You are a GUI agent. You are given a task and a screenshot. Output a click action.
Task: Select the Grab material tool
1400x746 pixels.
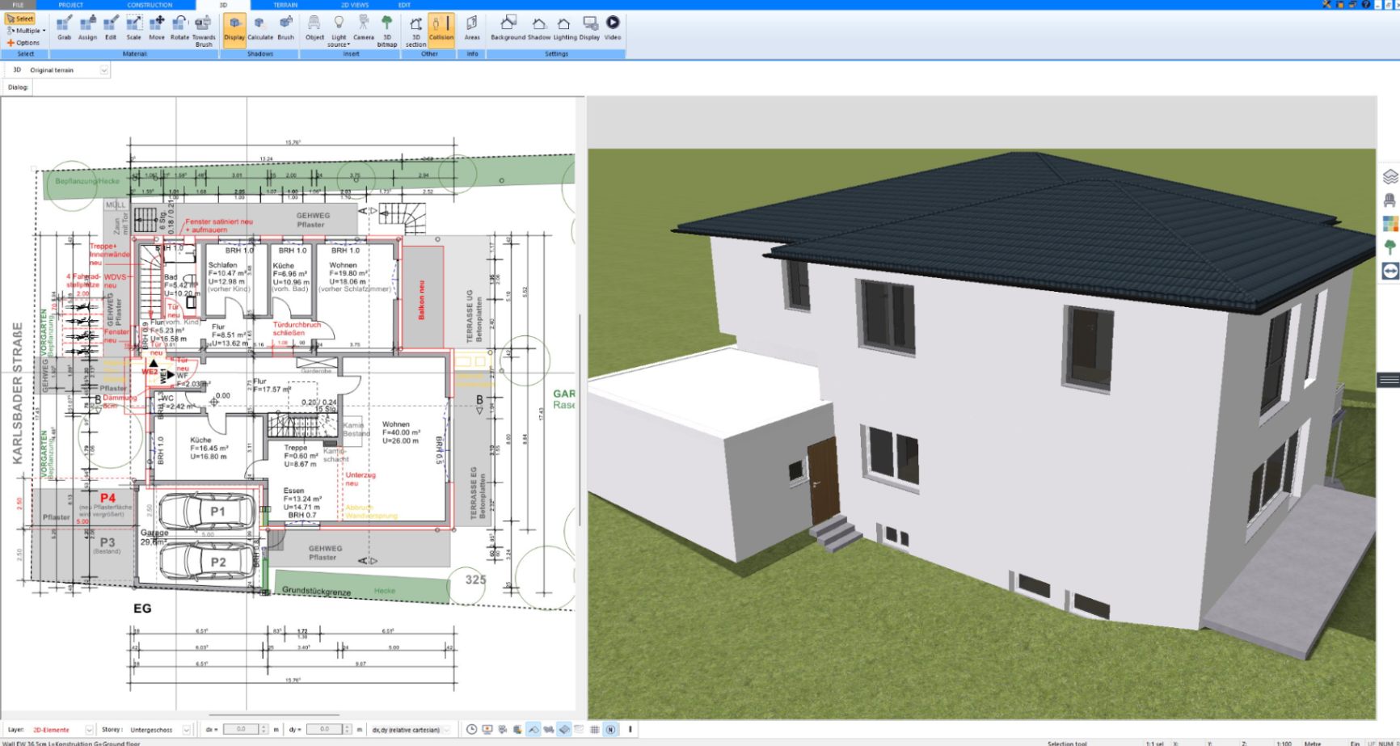click(64, 28)
